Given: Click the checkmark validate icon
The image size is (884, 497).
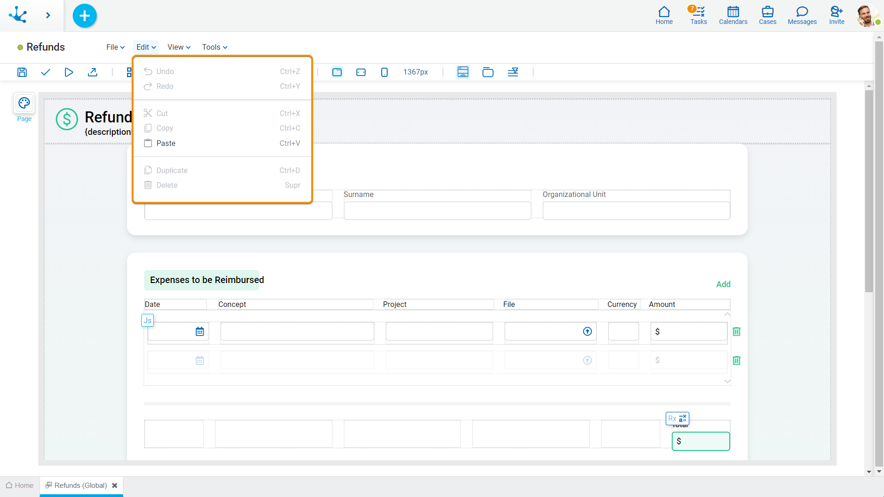Looking at the screenshot, I should pyautogui.click(x=45, y=72).
